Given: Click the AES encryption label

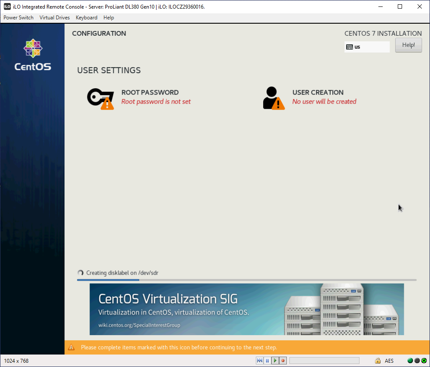Looking at the screenshot, I should click(x=389, y=361).
